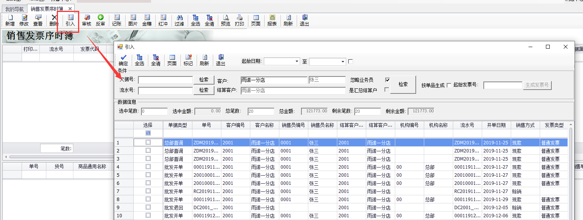This screenshot has height=220, width=583.
Task: Click 单据号 input field
Action: tap(165, 80)
